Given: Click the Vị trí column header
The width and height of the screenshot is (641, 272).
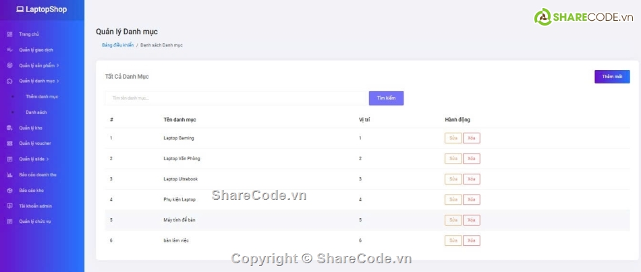Looking at the screenshot, I should pos(364,120).
